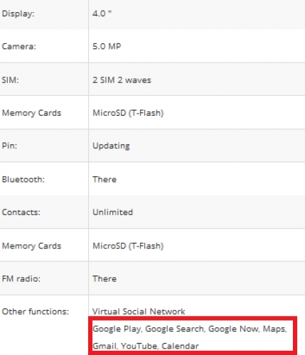Select the Bluetooth There value
The height and width of the screenshot is (355, 305).
pyautogui.click(x=105, y=180)
